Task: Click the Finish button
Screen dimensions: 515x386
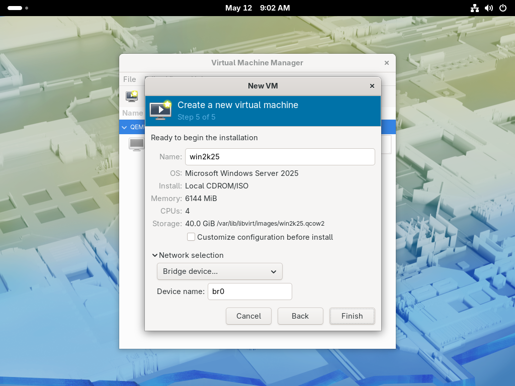Action: [x=352, y=316]
